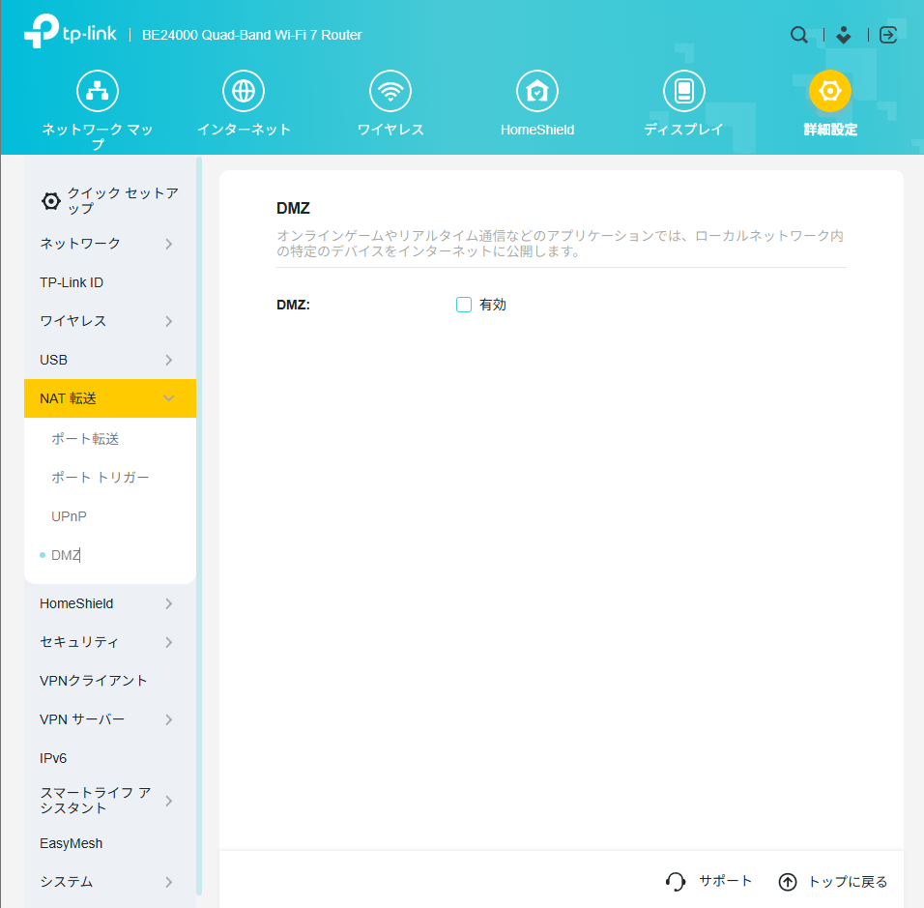Click the ディスプレイ tab label in header
Image resolution: width=924 pixels, height=908 pixels.
pos(683,130)
